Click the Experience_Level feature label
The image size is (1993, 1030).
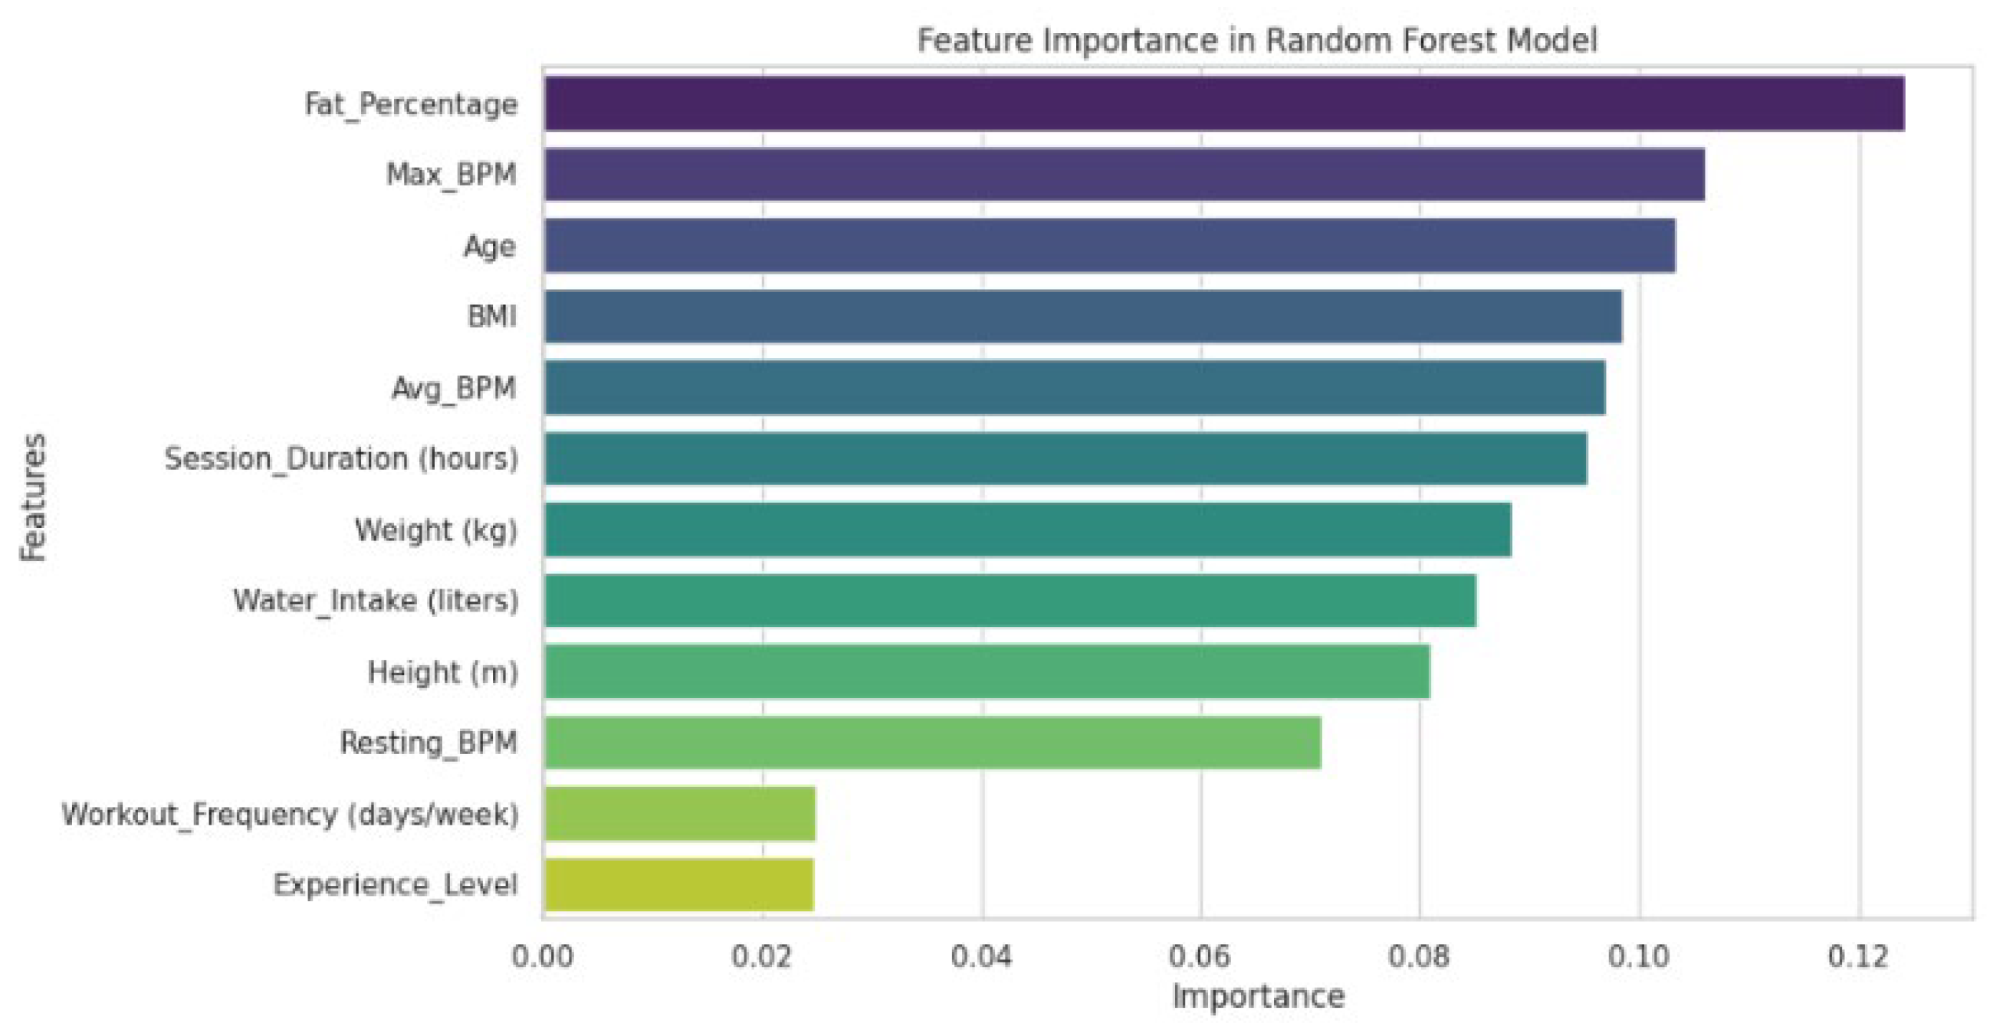[x=396, y=884]
